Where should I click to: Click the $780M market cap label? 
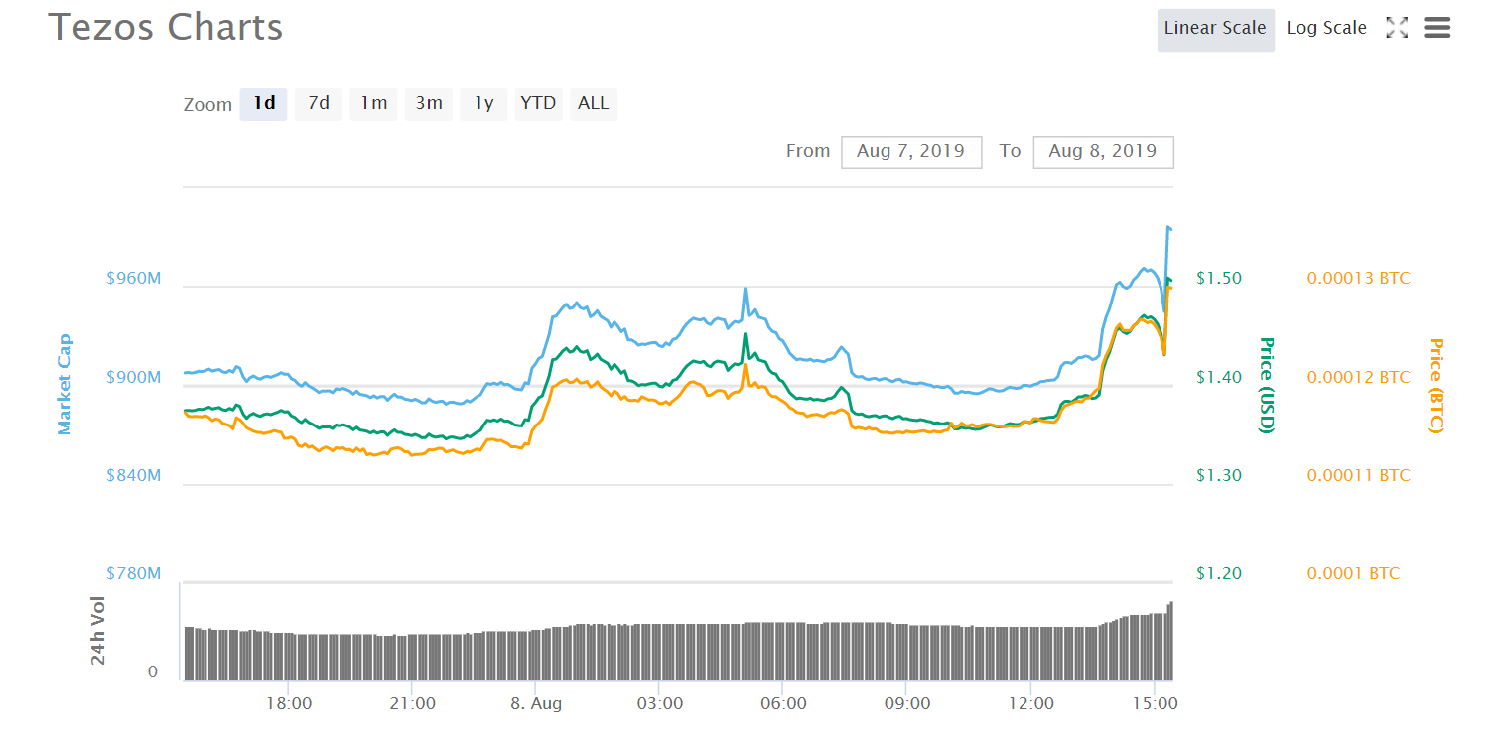pos(133,574)
